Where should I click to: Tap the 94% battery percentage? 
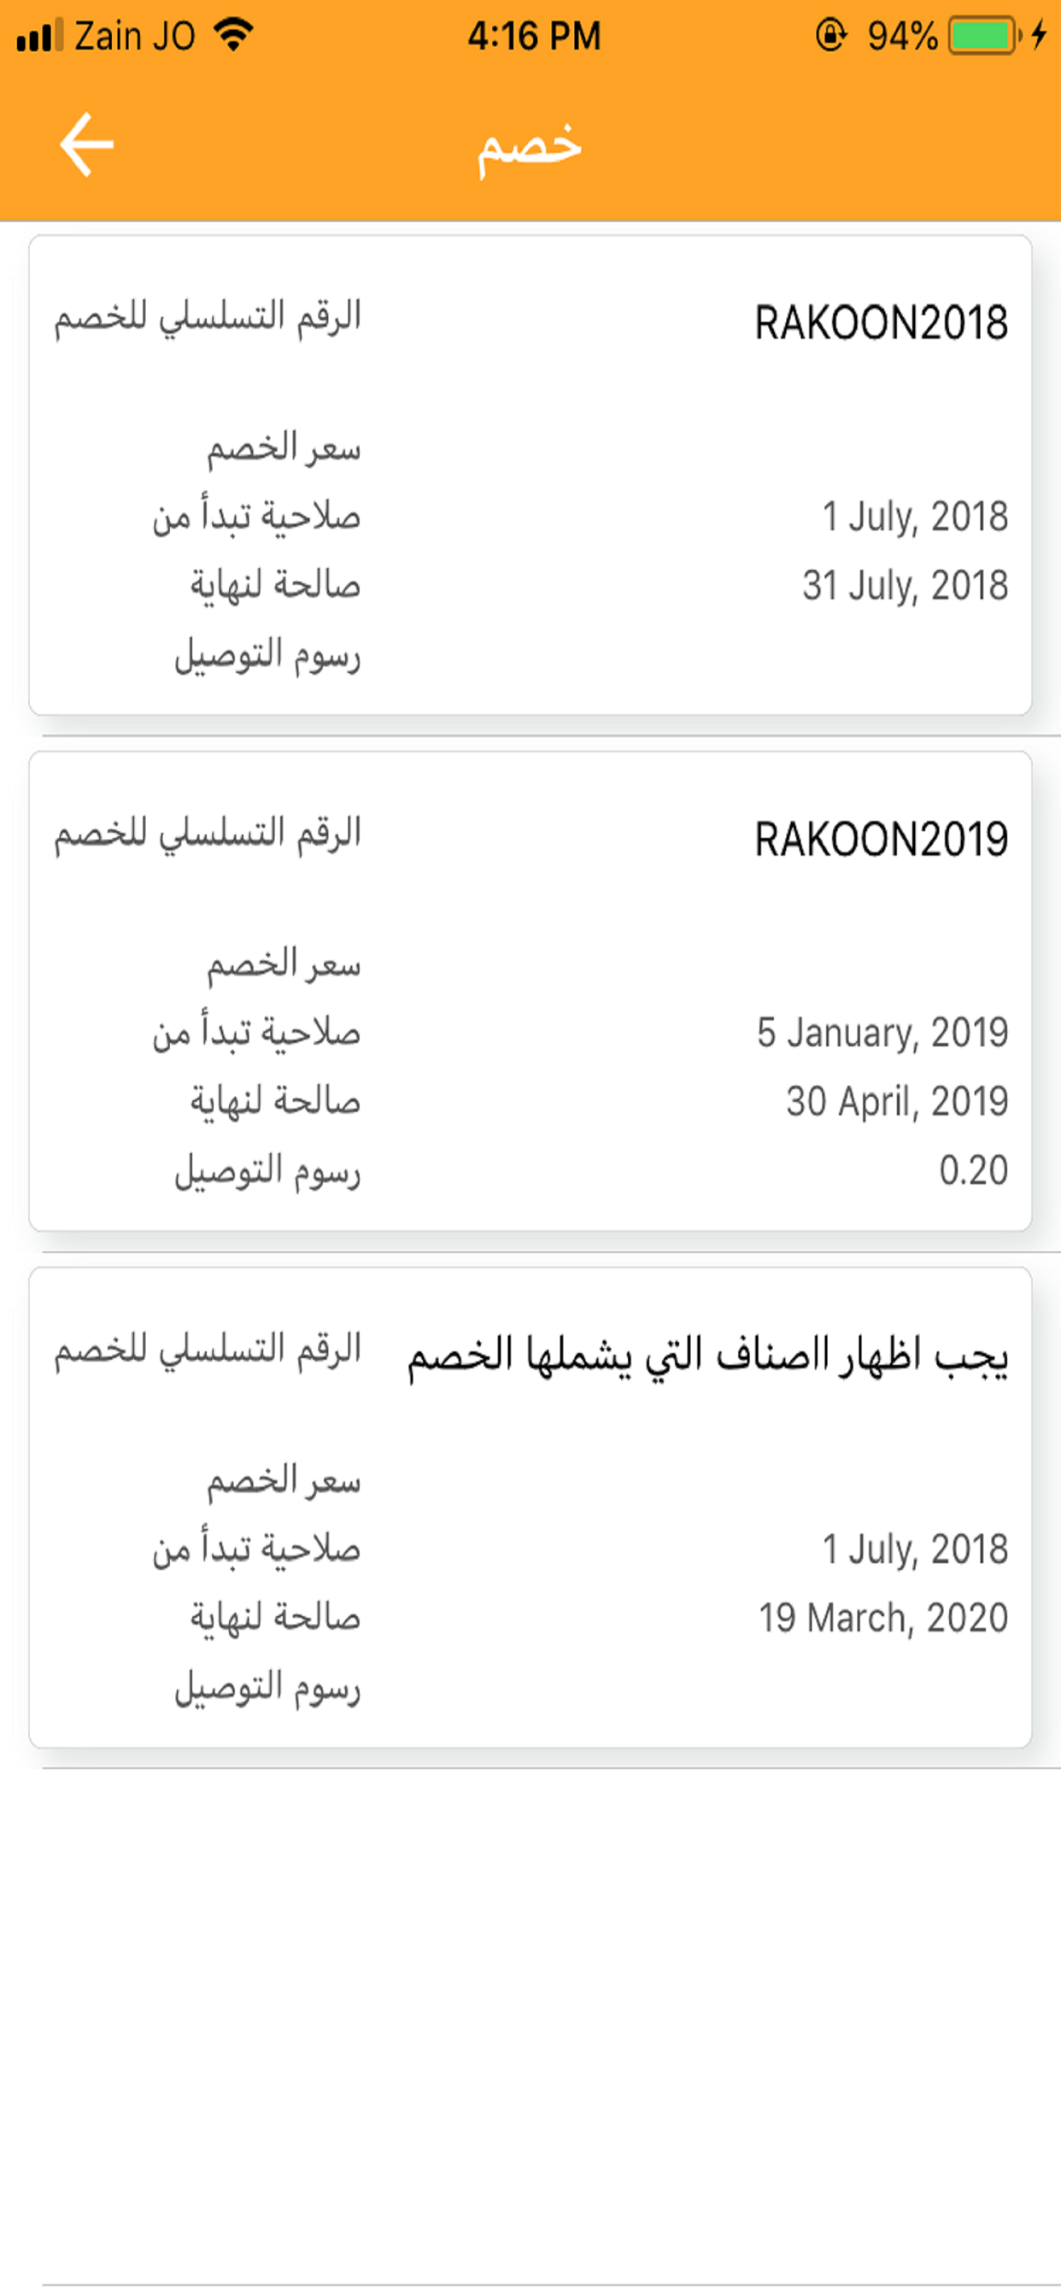[902, 37]
